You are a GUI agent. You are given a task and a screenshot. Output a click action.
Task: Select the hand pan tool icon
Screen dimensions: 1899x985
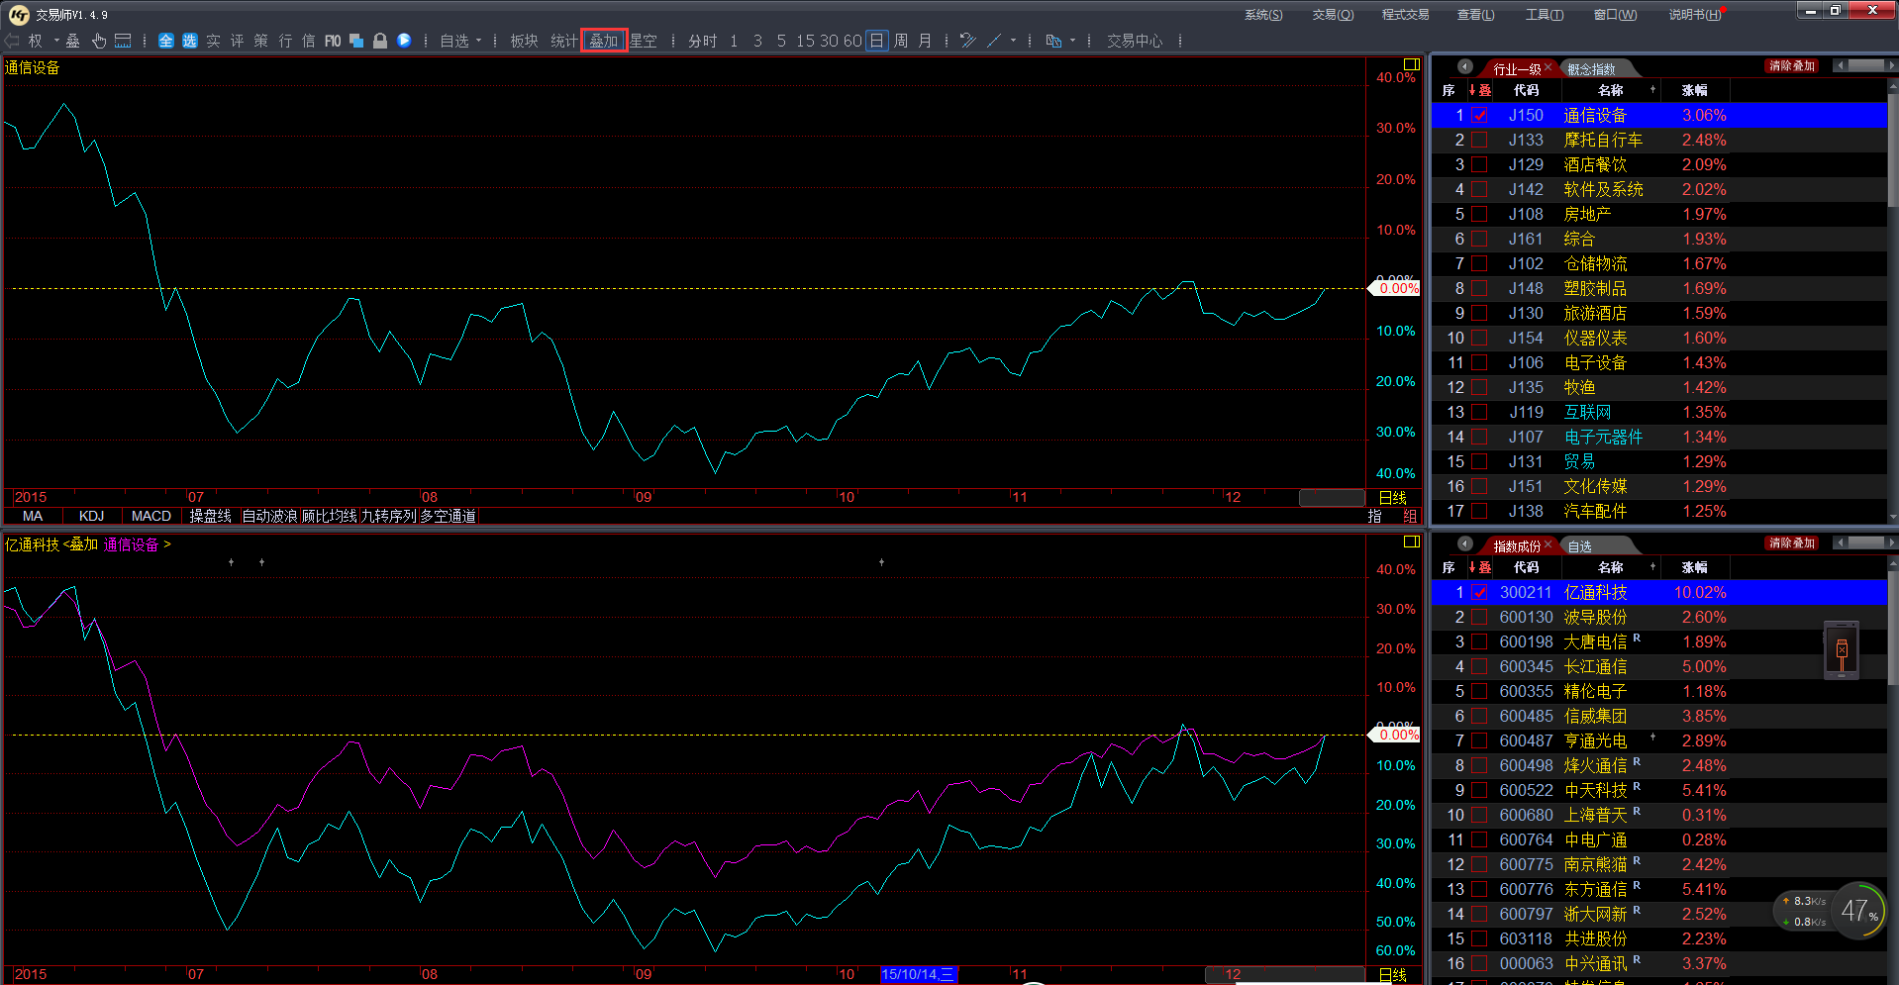[99, 41]
